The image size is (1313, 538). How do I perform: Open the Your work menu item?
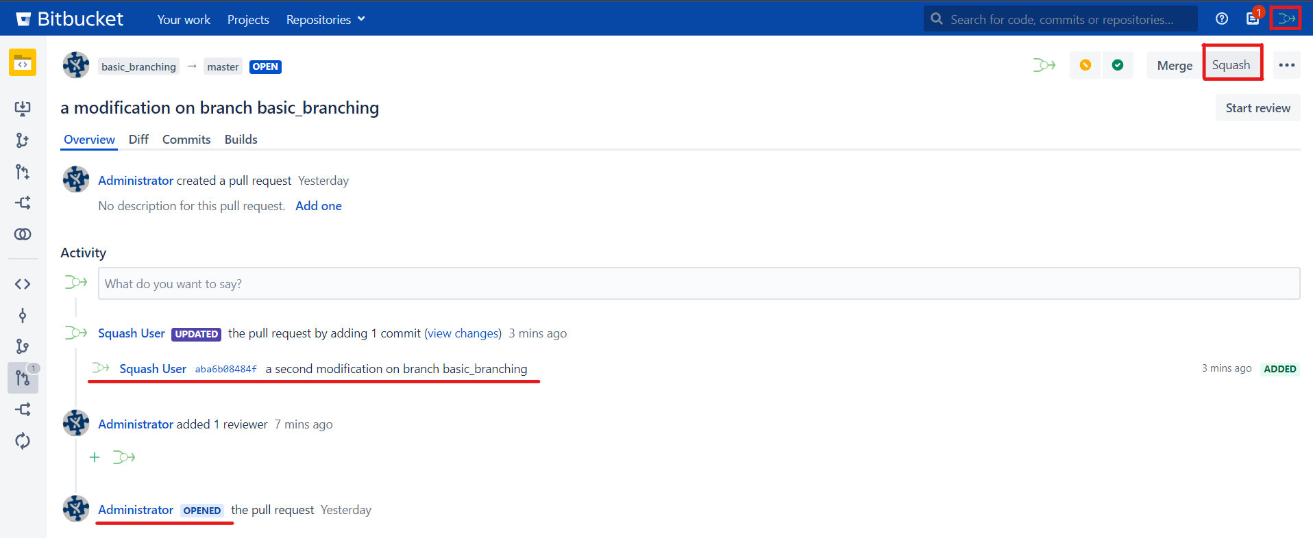coord(184,20)
